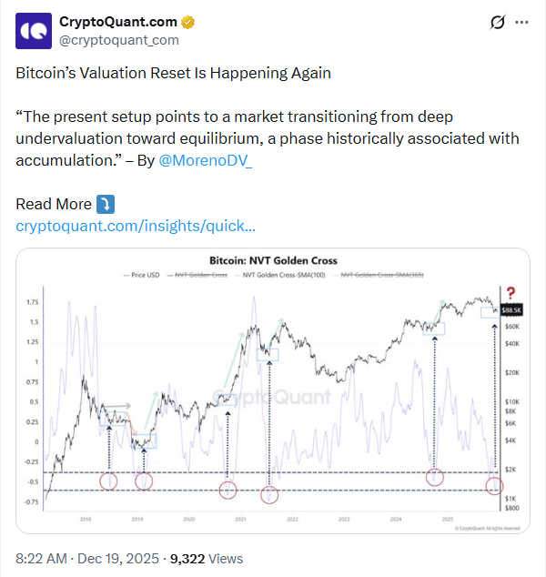Image resolution: width=546 pixels, height=577 pixels.
Task: Open the @cryptoquant_com handle
Action: click(x=118, y=40)
